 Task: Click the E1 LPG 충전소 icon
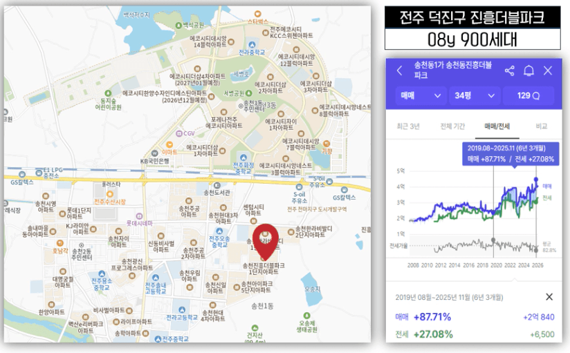tap(39, 173)
